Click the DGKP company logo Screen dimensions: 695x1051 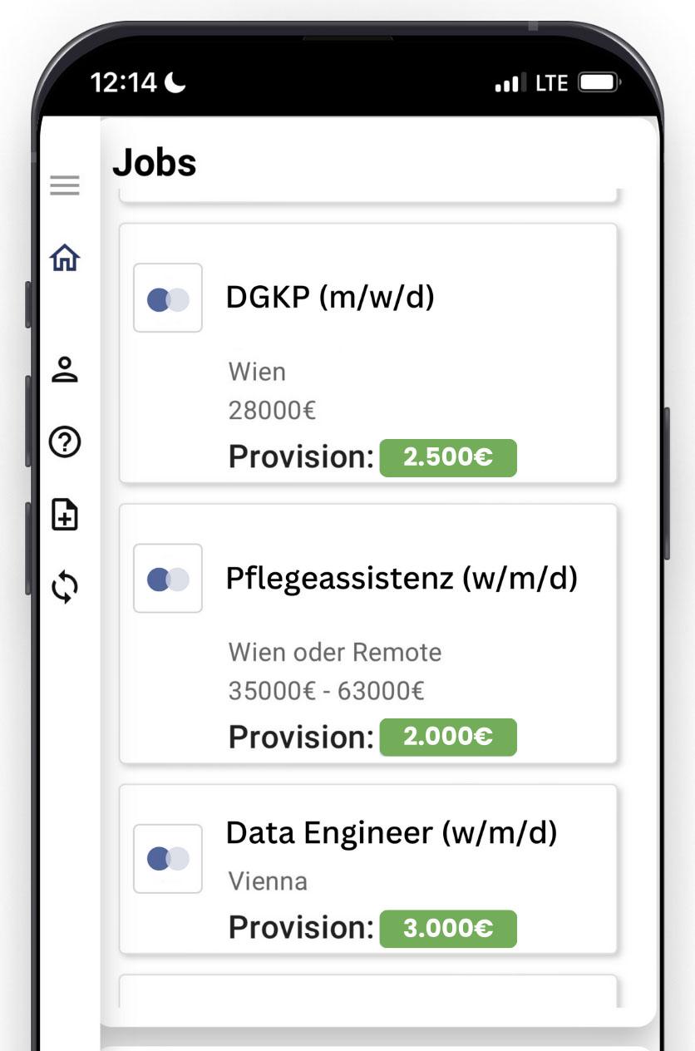(168, 299)
